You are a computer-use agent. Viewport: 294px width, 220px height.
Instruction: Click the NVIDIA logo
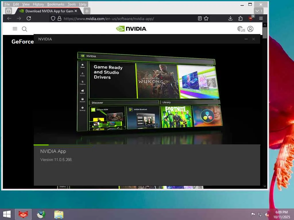[x=131, y=29]
